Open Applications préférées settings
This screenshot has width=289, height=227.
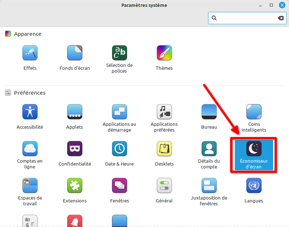164,112
